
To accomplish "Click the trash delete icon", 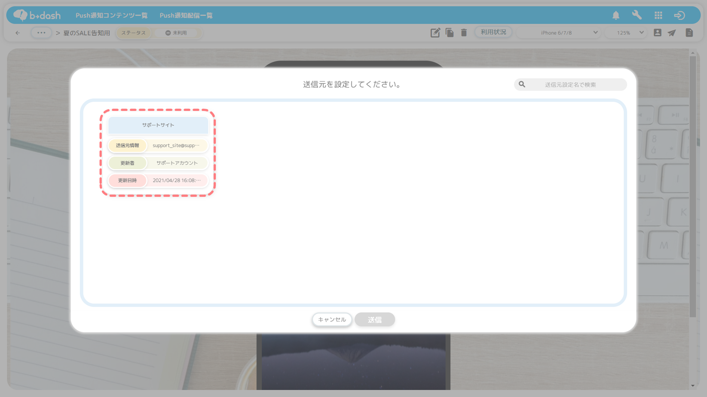I will [x=464, y=32].
